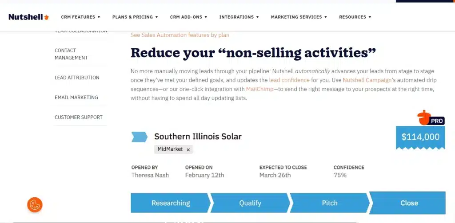
Task: Click the blue arrow lead icon
Action: [x=139, y=137]
